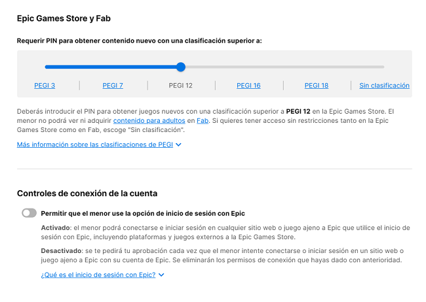Click chevron next to Epic sign-in question
The image size is (426, 302).
pos(161,275)
